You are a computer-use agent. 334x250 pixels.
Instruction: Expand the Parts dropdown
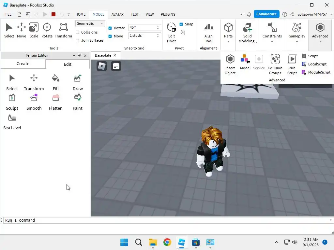point(228,42)
